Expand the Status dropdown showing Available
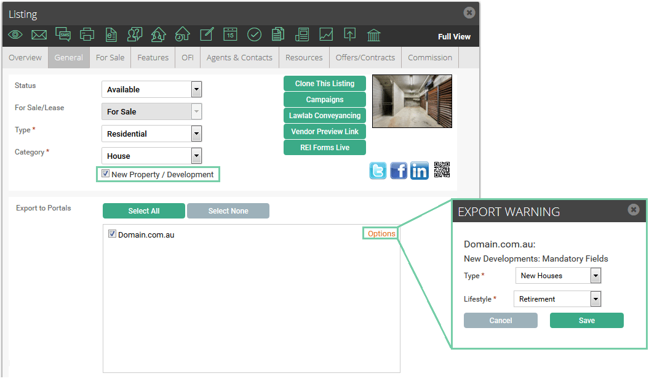Viewport: 657px width, 389px height. tap(152, 89)
